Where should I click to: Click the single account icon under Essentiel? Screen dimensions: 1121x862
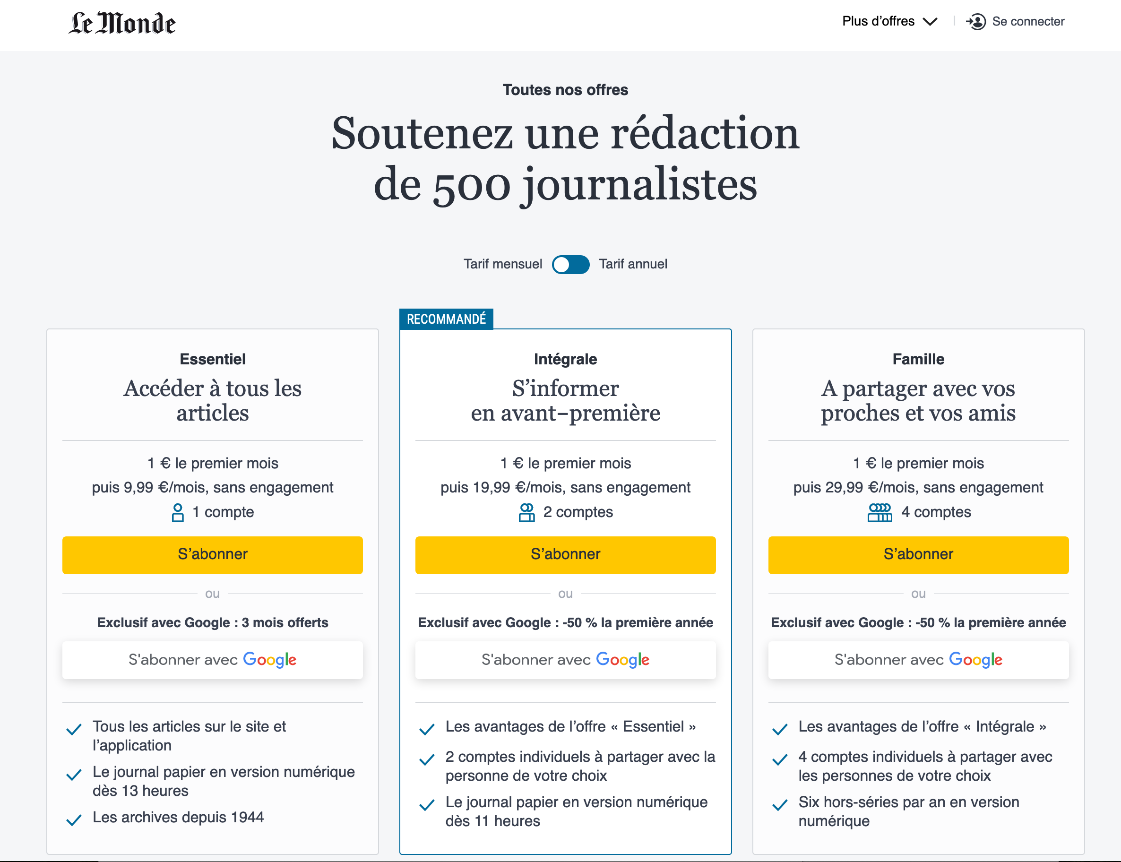click(x=178, y=512)
